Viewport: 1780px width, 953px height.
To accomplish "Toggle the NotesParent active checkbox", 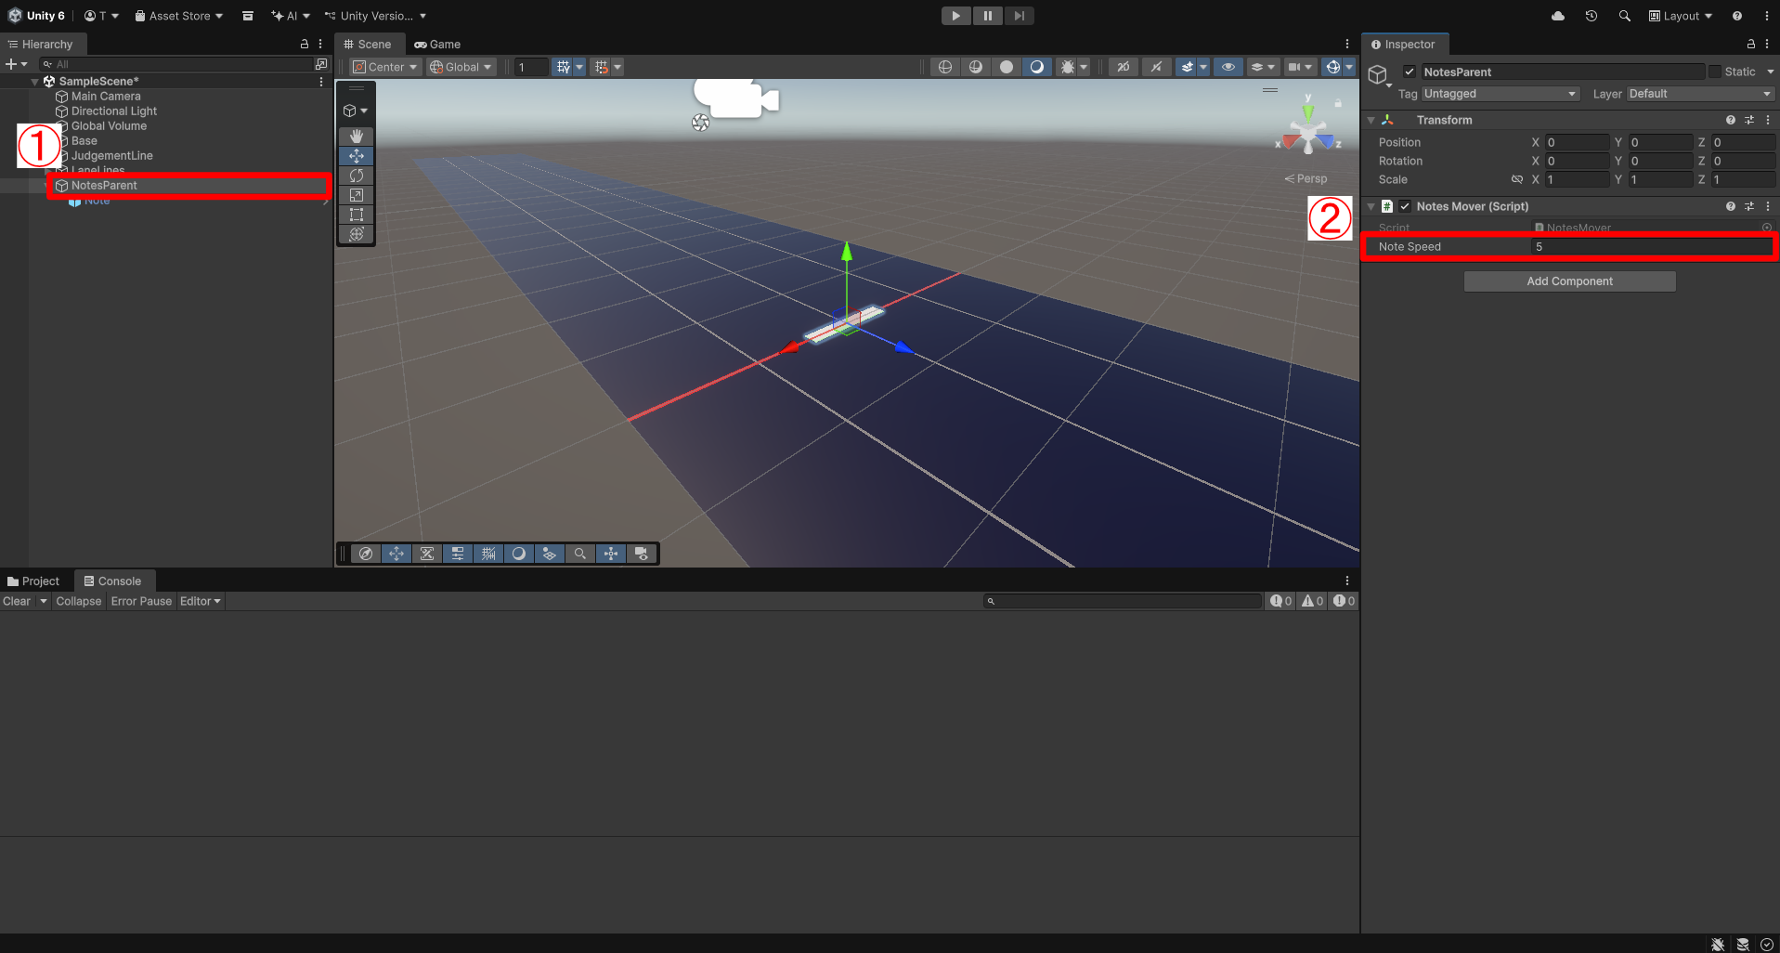I will pyautogui.click(x=1410, y=72).
